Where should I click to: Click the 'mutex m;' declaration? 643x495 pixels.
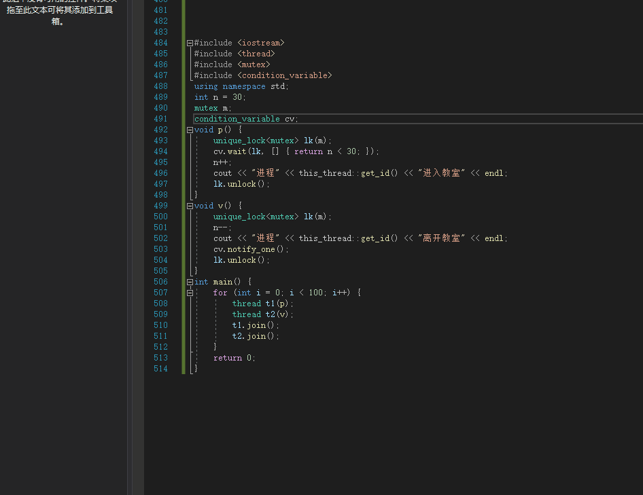pyautogui.click(x=213, y=108)
